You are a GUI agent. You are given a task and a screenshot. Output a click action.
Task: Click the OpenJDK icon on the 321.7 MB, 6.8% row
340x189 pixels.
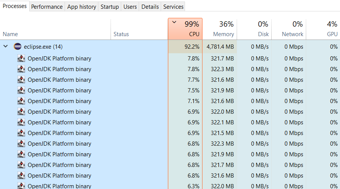(21, 165)
